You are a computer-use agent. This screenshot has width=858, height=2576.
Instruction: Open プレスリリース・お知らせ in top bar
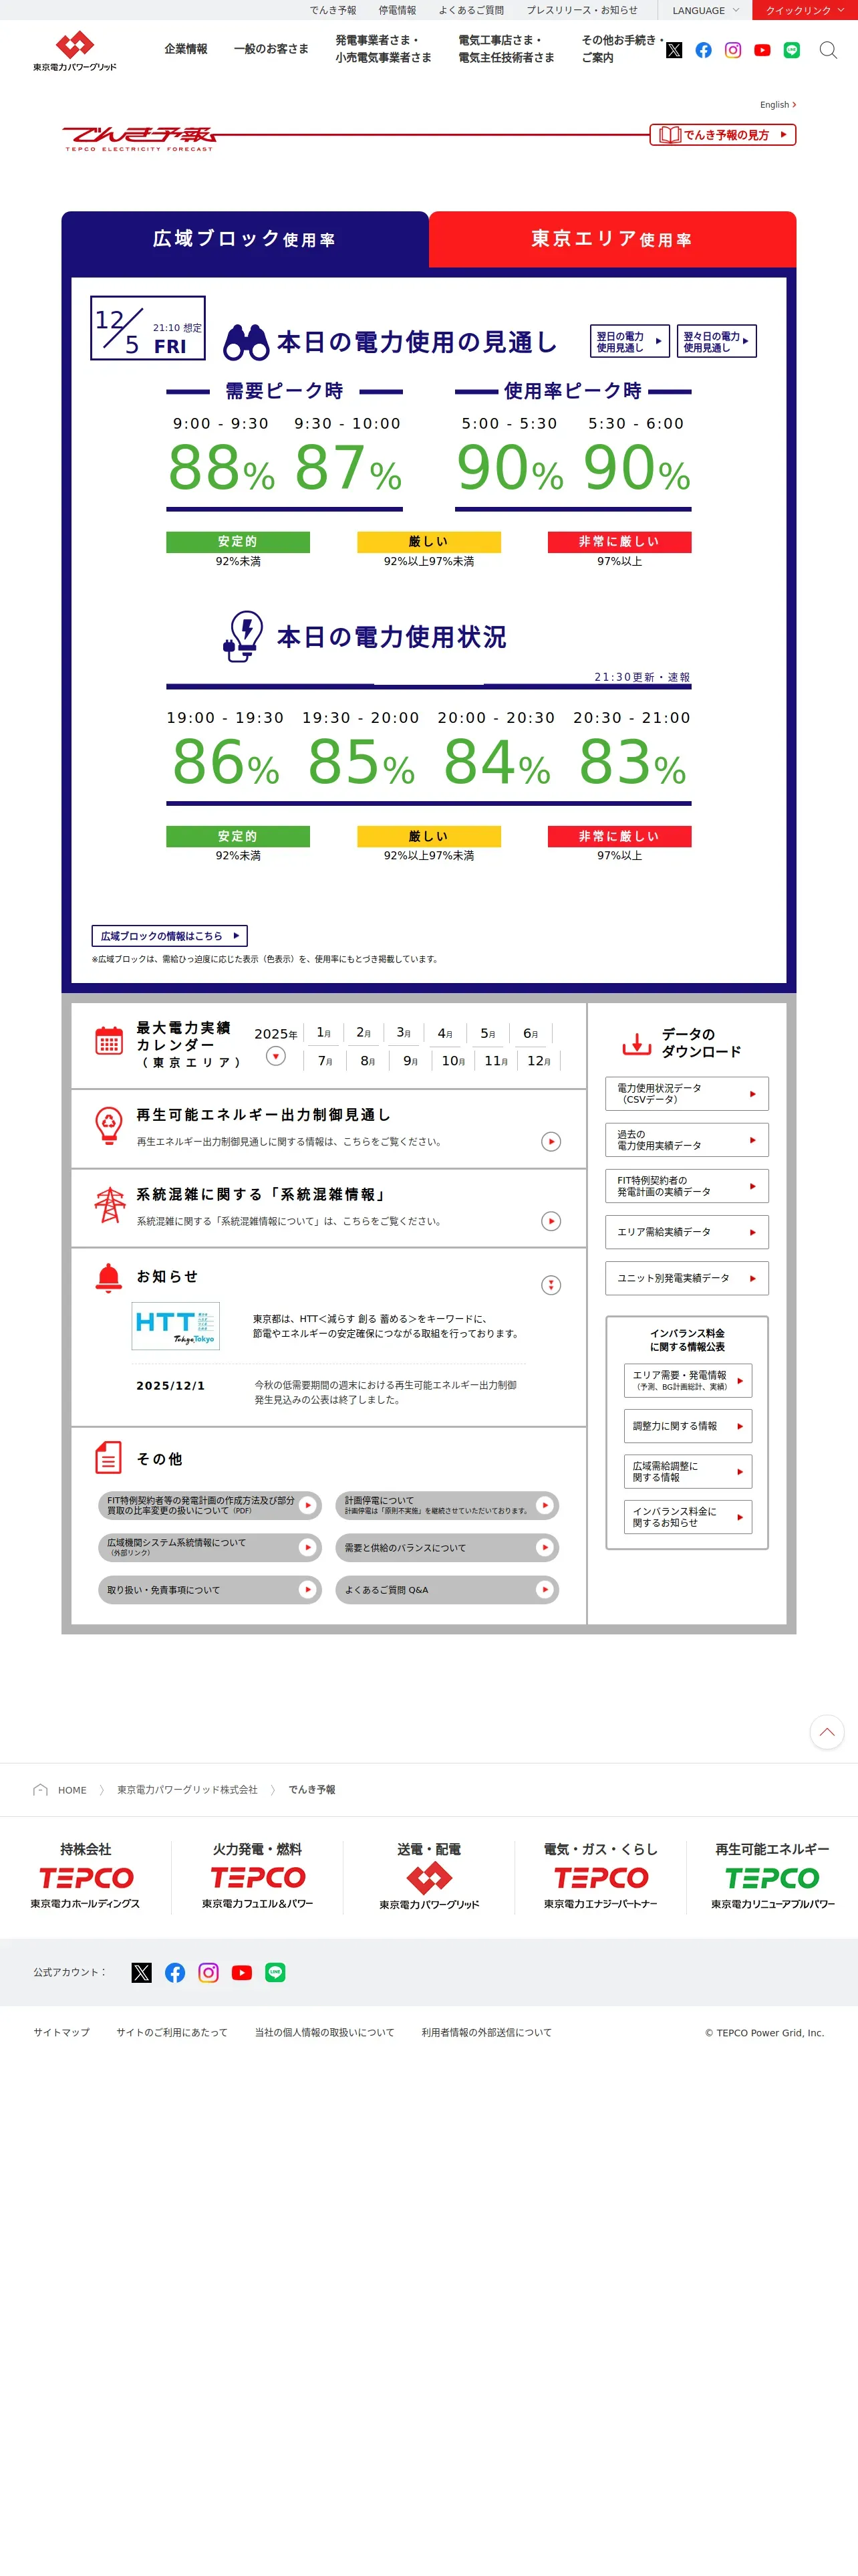click(x=581, y=10)
